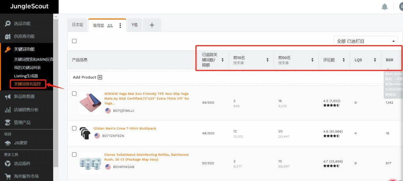The width and height of the screenshot is (403, 181).
Task: Click Add Product button
Action: (88, 77)
